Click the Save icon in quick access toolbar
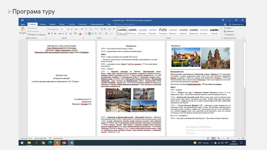267x150 pixels. (x=22, y=20)
